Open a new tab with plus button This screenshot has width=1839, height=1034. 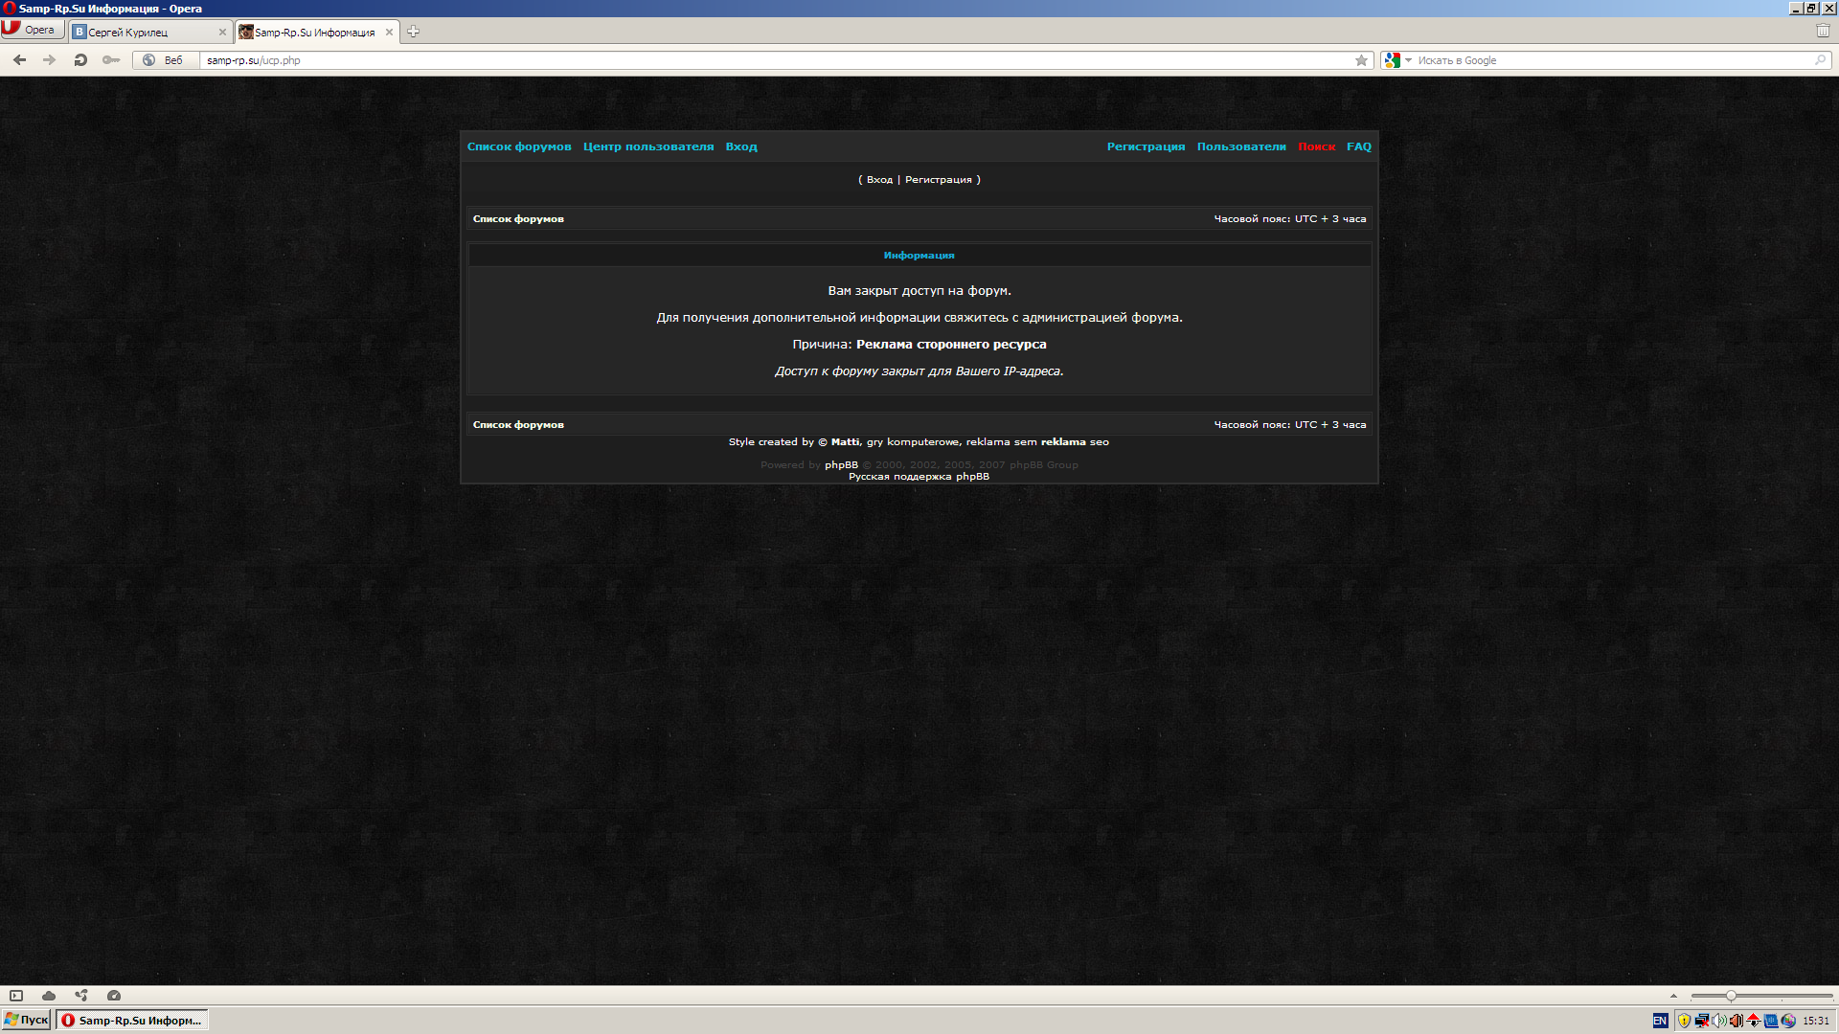point(413,32)
